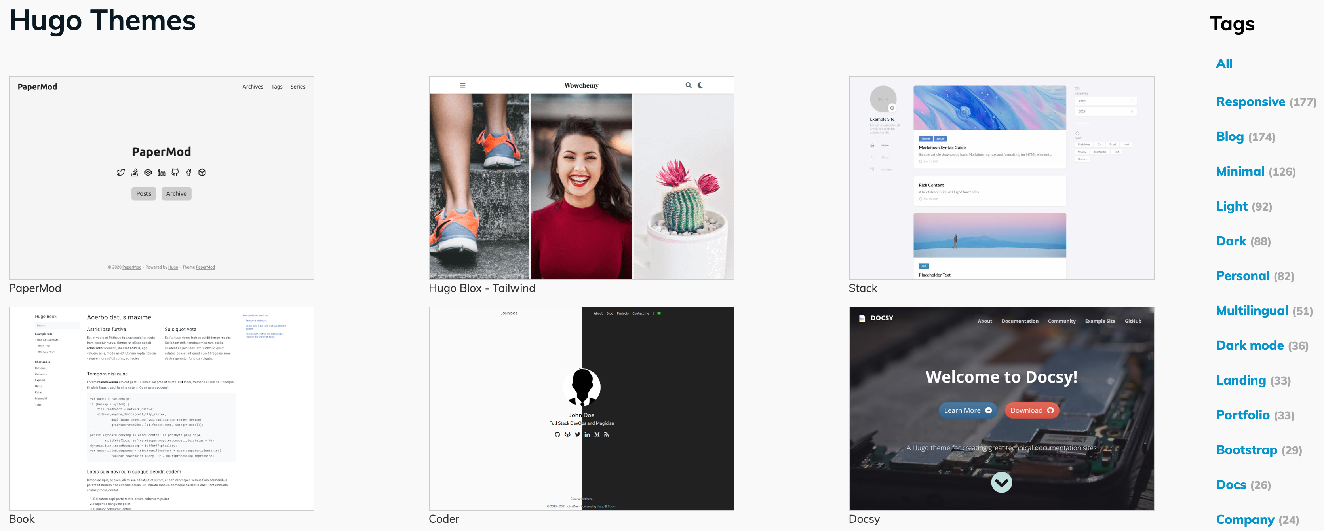Filter themes by Personal tag
Viewport: 1324px width, 531px height.
(x=1255, y=276)
